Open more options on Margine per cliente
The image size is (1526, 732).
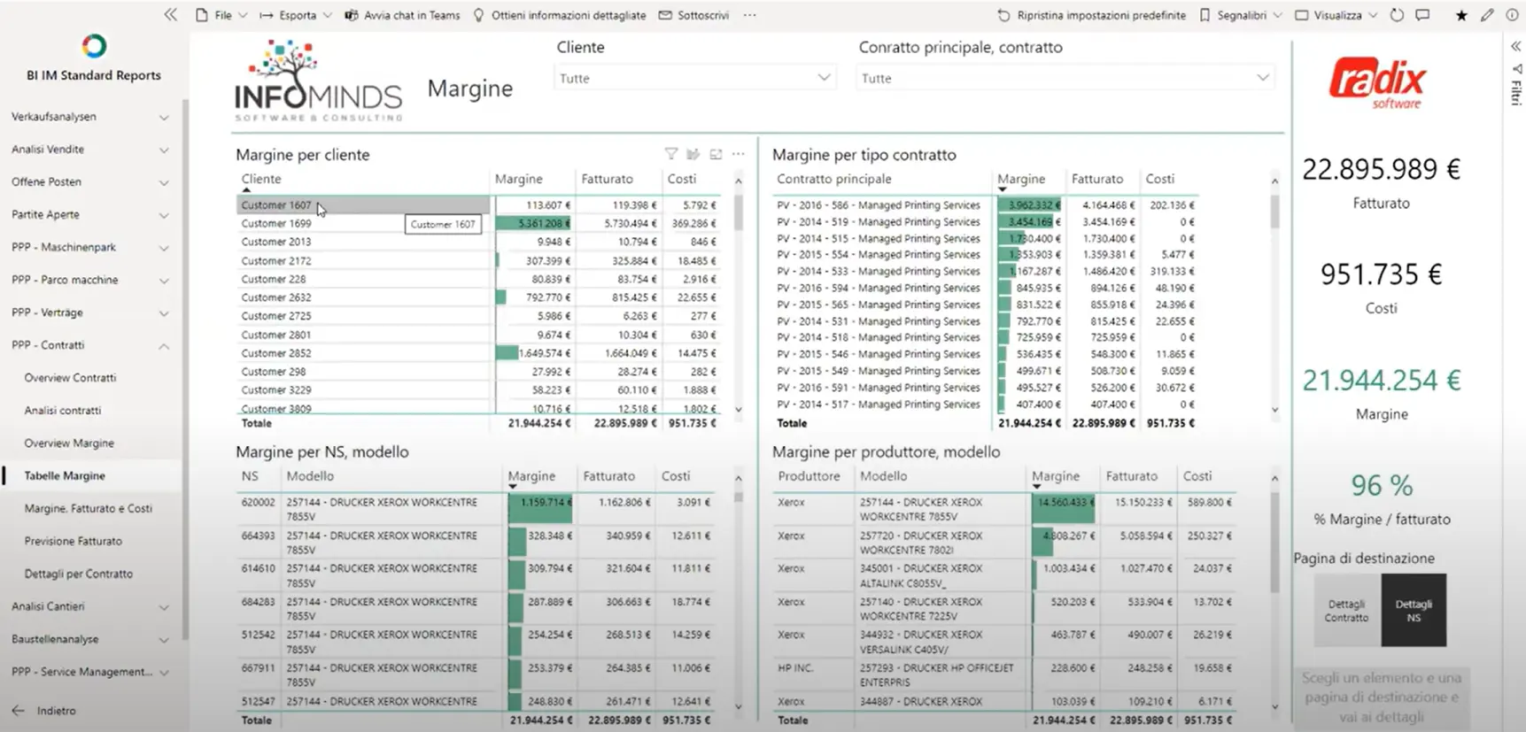point(739,154)
